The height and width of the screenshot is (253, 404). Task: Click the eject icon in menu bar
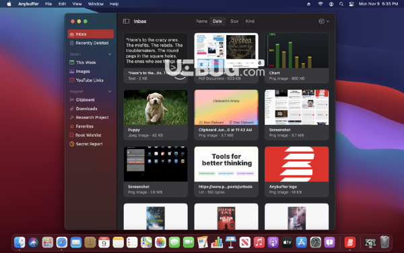(x=308, y=4)
